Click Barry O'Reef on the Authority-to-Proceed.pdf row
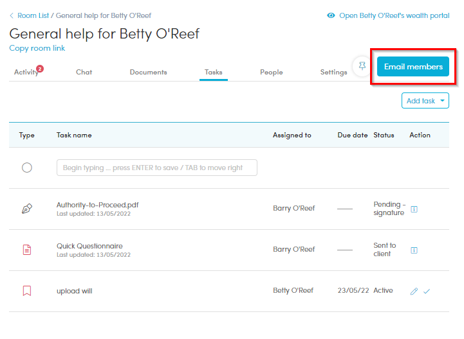Viewport: 464px width, 339px height. point(294,209)
